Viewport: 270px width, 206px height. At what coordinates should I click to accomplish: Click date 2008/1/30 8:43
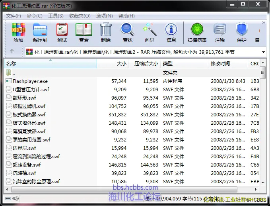pos(228,81)
